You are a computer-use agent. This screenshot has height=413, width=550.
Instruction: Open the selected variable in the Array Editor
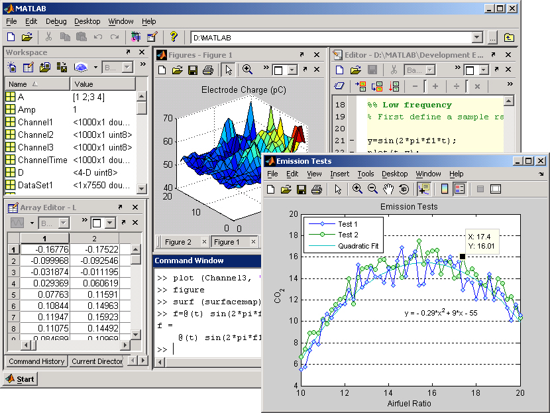(28, 66)
